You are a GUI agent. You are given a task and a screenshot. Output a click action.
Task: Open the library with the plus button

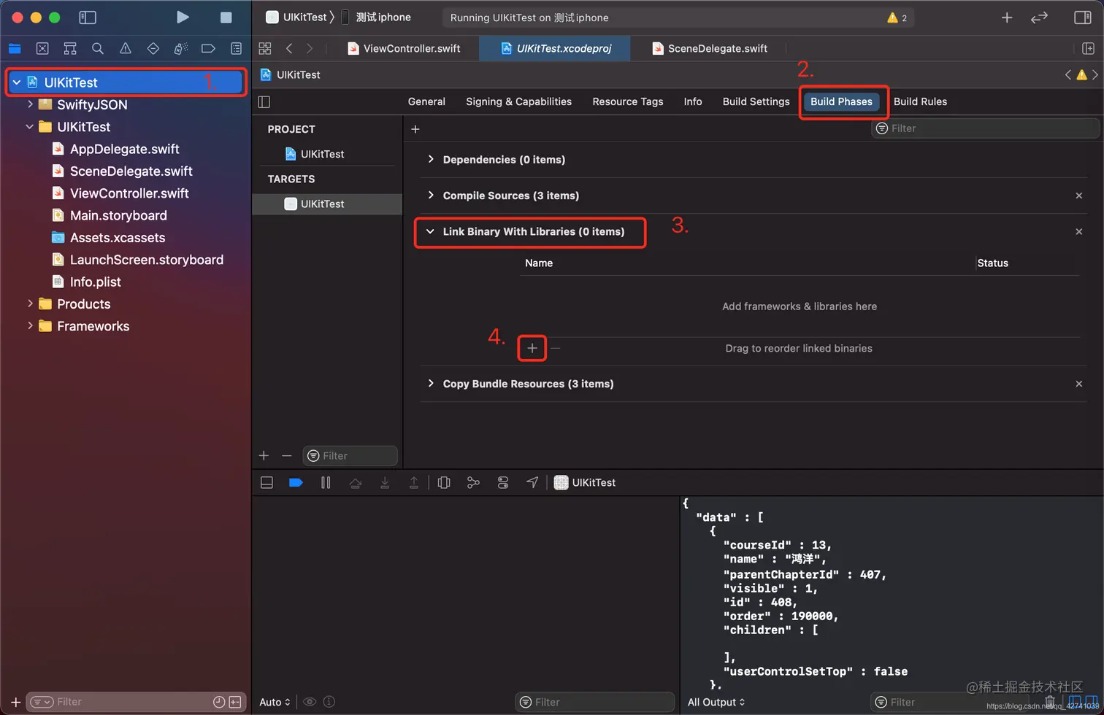coord(1007,18)
